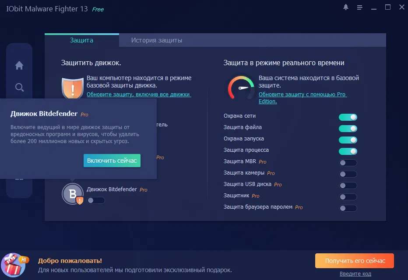
Task: Enable Защита камеры switch
Action: point(348,174)
